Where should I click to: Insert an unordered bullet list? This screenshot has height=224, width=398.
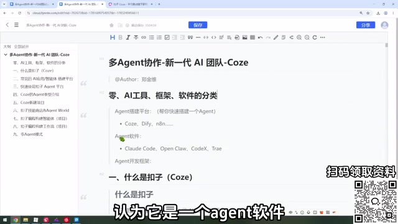pyautogui.click(x=152, y=37)
